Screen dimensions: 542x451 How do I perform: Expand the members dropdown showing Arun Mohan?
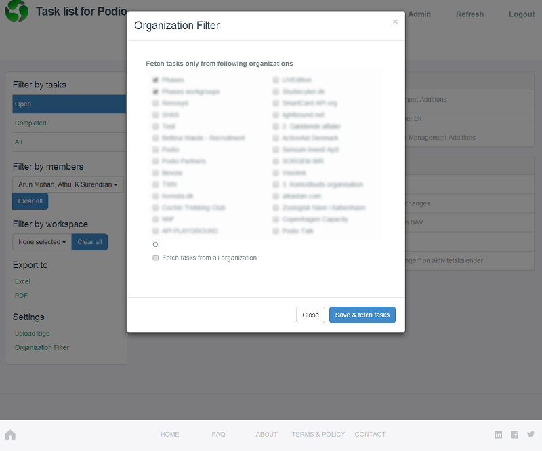(x=68, y=184)
